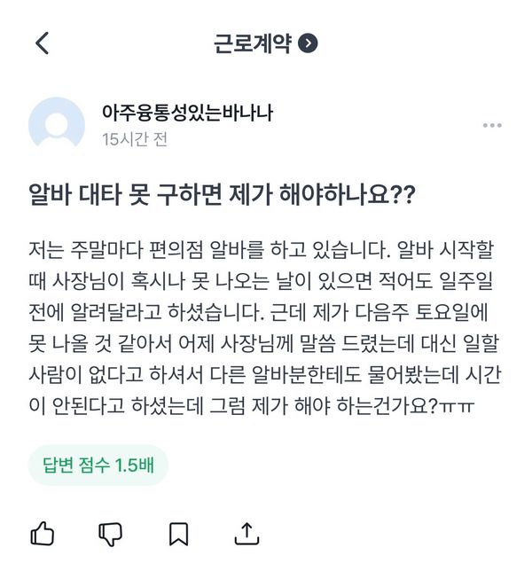Open 아주융통성있는바나나 user profile
Viewport: 532px width, 571px height.
pos(186,113)
